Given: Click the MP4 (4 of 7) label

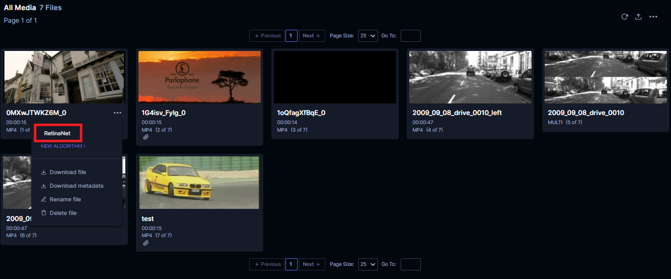Looking at the screenshot, I should click(427, 130).
